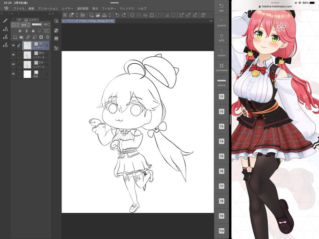Image resolution: width=319 pixels, height=239 pixels.
Task: Hide レイヤー 1 with its eye icon
Action: pyautogui.click(x=14, y=45)
